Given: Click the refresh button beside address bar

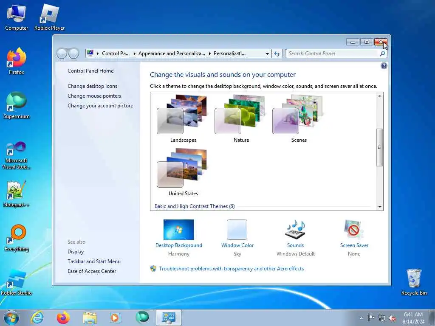Looking at the screenshot, I should pos(277,53).
